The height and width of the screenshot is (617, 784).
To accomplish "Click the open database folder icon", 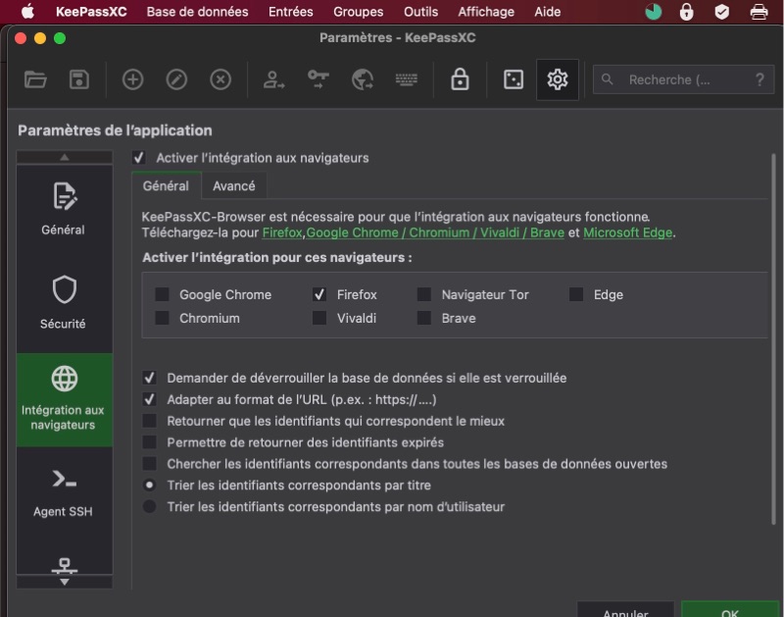I will [x=36, y=80].
